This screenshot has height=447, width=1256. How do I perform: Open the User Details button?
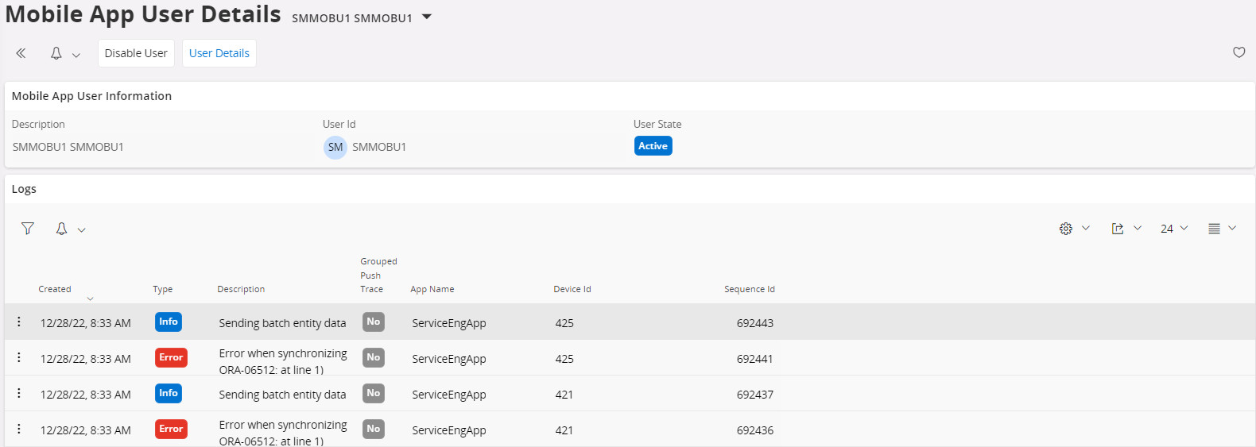219,53
